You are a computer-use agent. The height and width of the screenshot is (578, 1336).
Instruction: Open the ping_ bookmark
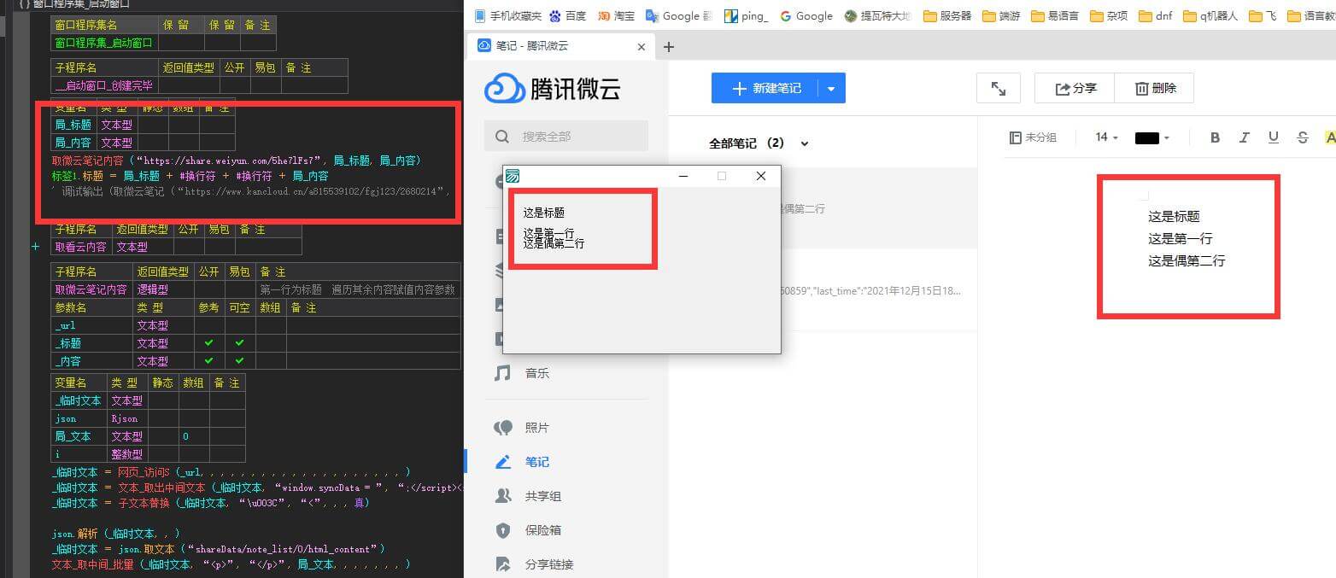point(747,15)
